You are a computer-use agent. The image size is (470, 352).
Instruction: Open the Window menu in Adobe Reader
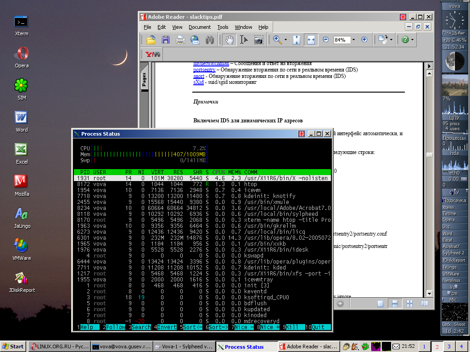tap(243, 27)
